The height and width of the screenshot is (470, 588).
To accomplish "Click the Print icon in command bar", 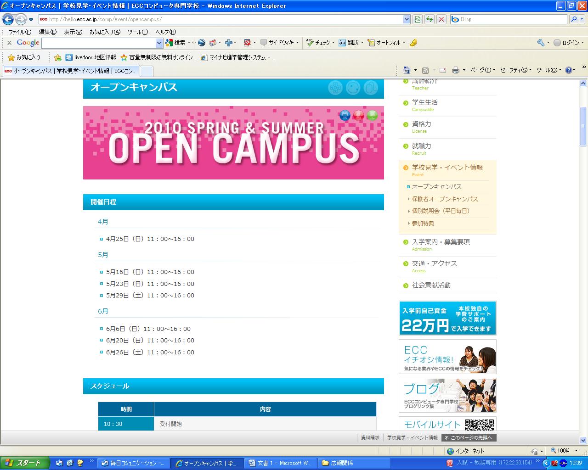I will 455,70.
